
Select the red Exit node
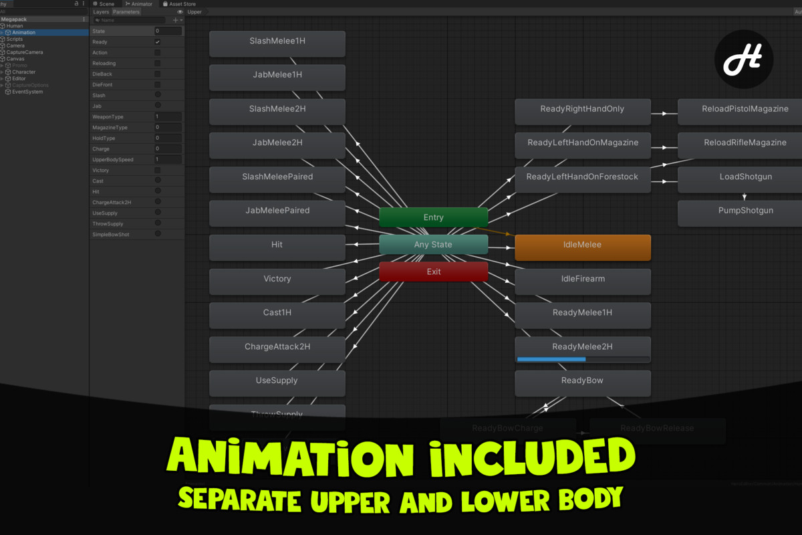[433, 272]
